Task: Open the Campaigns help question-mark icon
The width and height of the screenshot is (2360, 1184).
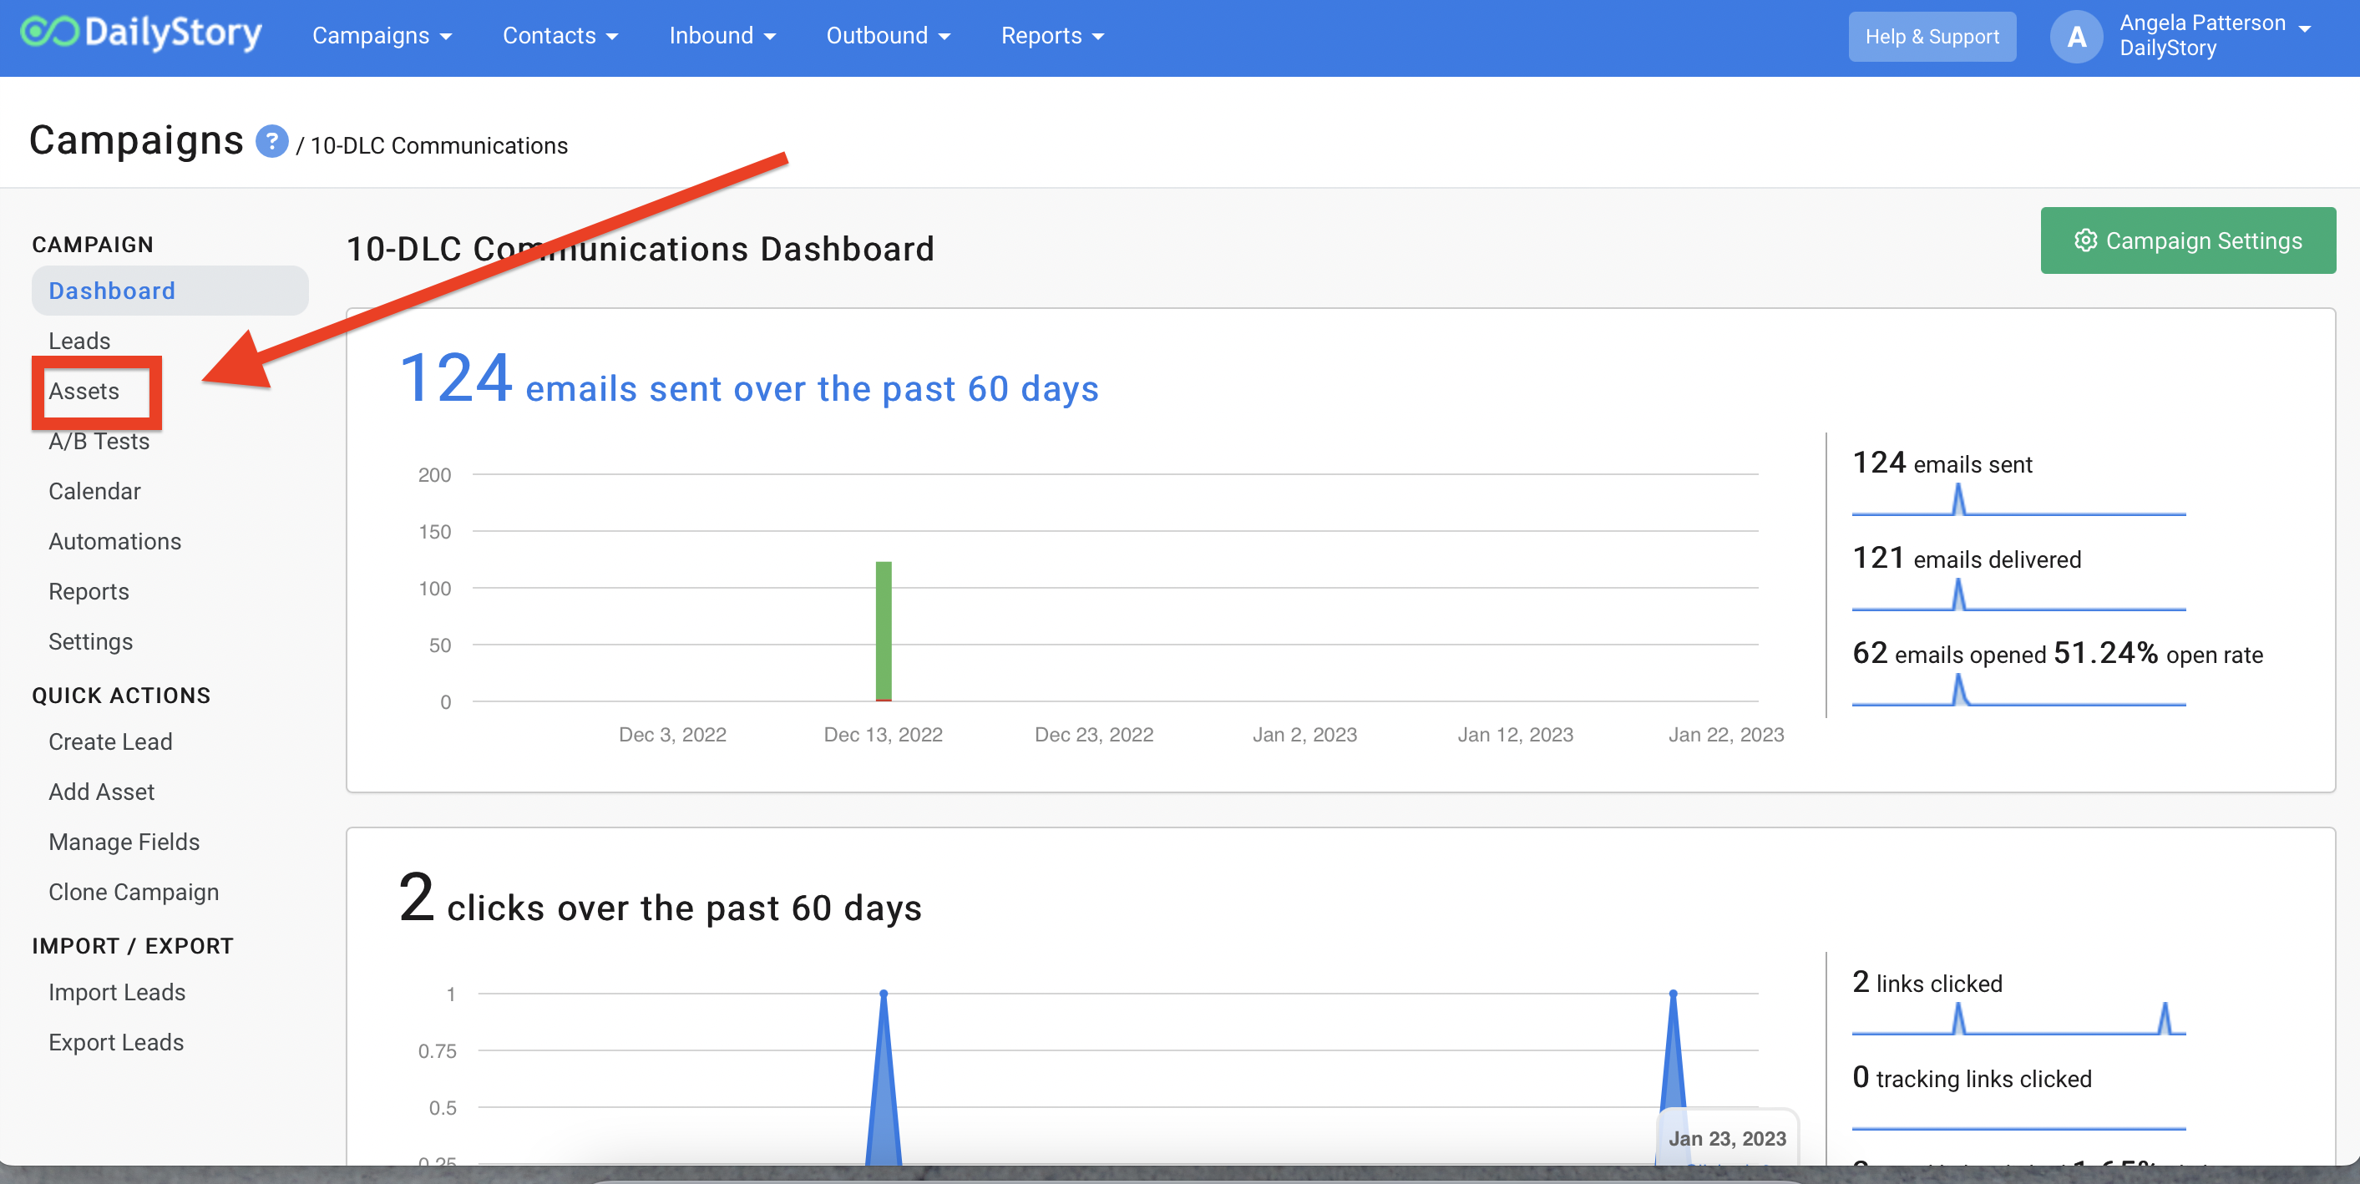Action: pos(272,142)
